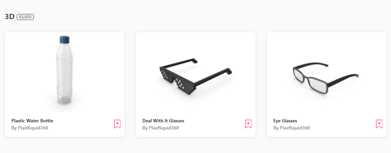The height and width of the screenshot is (153, 391).
Task: Click the 3D section heading
Action: [x=10, y=17]
